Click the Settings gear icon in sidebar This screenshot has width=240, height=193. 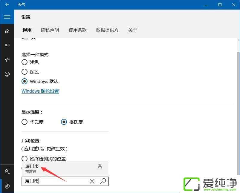pyautogui.click(x=7, y=186)
